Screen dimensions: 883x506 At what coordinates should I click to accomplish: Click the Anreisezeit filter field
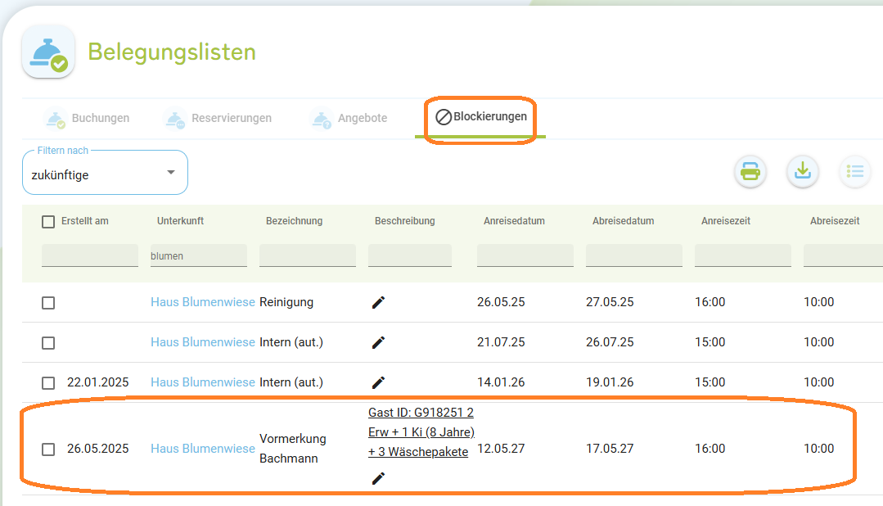(x=743, y=255)
